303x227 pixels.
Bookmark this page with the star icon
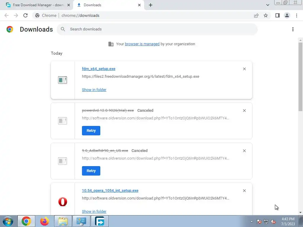pos(266,15)
